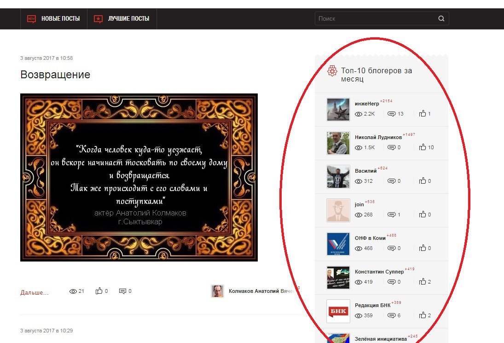This screenshot has height=343, width=504.
Task: Open the Новые посты tab
Action: tap(54, 19)
